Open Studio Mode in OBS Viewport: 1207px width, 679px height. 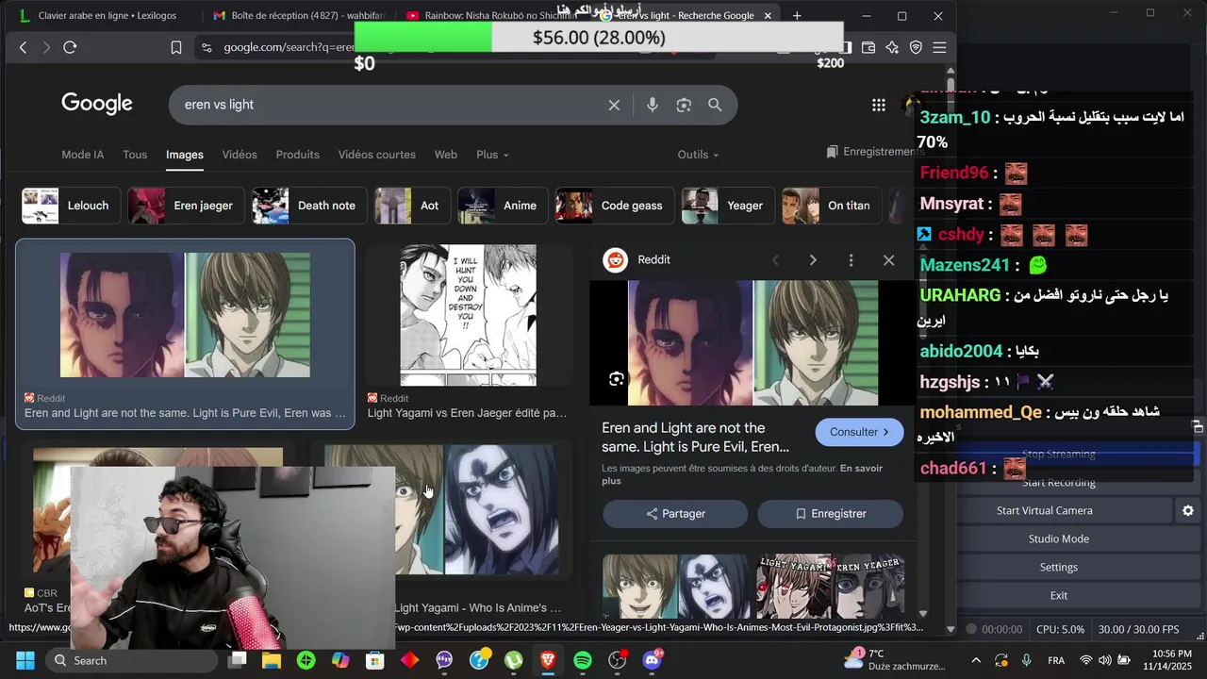pos(1059,538)
